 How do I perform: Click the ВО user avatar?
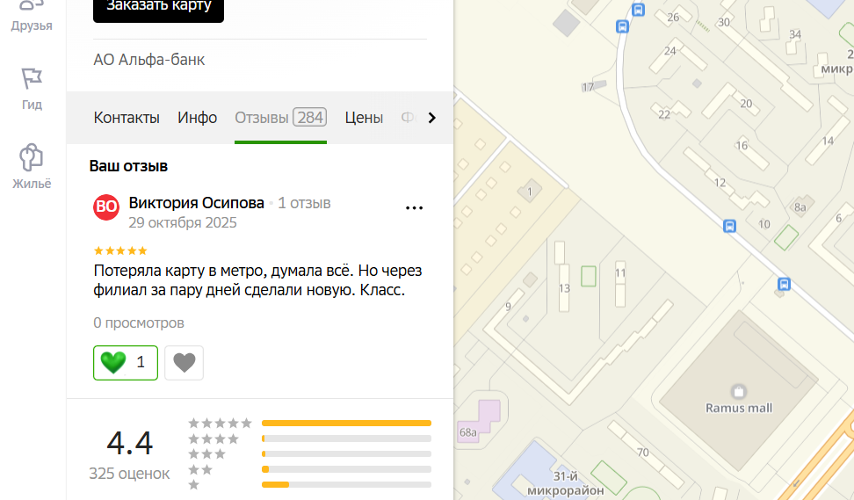[106, 207]
